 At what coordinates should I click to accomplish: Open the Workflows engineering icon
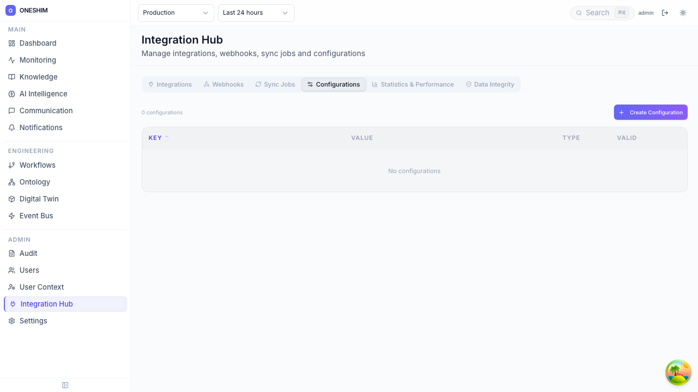pyautogui.click(x=11, y=165)
